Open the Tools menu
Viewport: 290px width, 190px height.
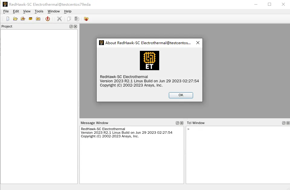[x=39, y=11]
